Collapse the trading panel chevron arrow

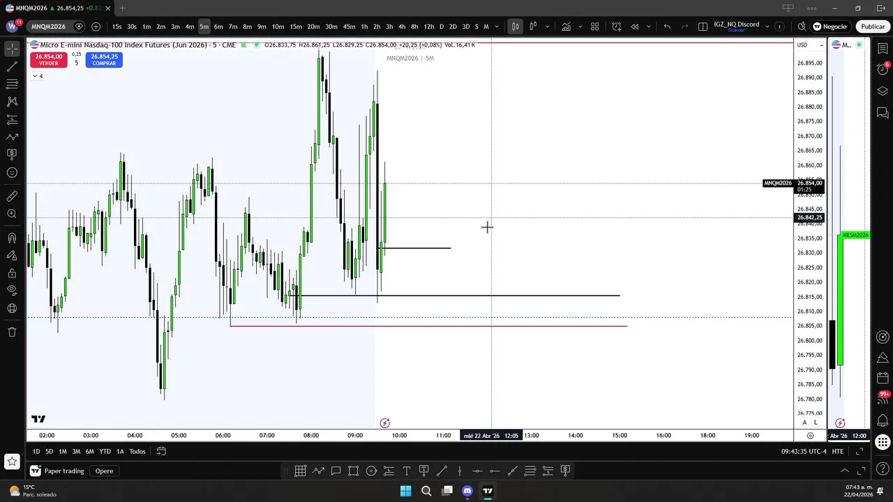[845, 471]
